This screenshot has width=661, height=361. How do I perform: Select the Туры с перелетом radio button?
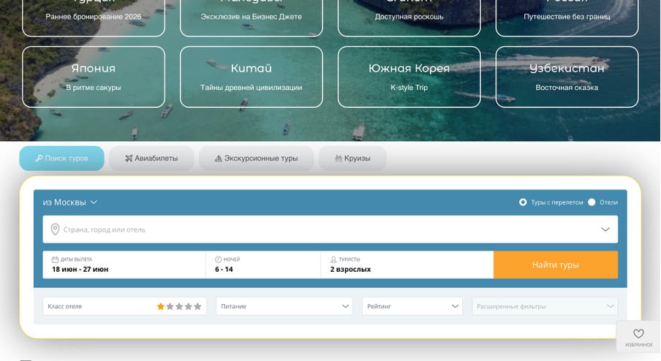click(x=523, y=202)
